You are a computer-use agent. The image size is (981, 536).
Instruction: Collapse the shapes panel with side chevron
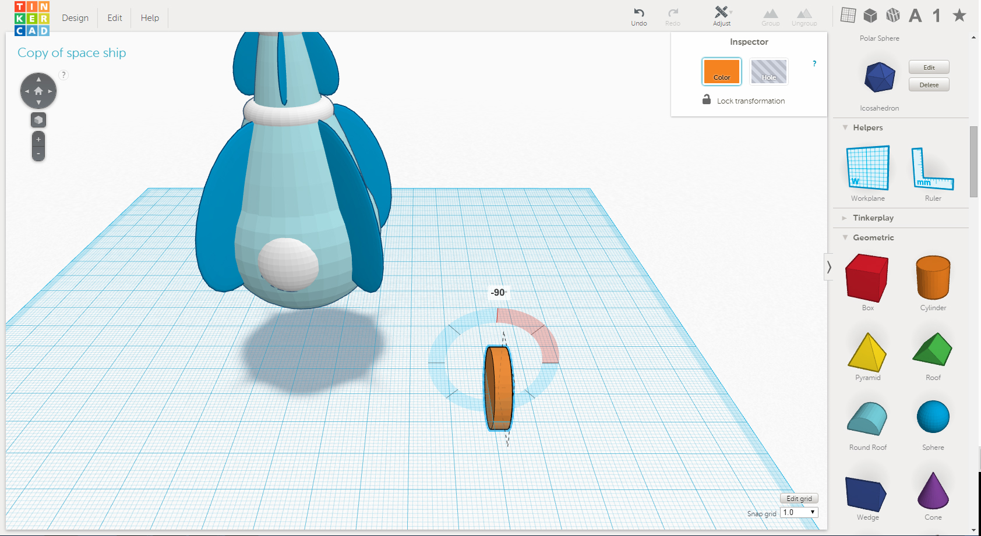(x=829, y=267)
